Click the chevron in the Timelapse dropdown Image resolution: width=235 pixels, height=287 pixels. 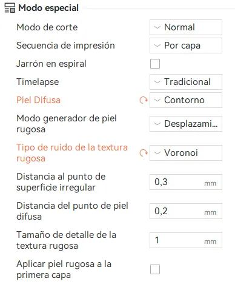(157, 82)
